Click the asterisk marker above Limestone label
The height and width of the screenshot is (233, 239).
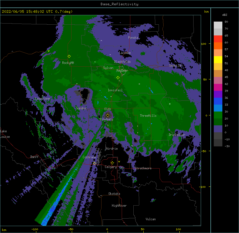(42, 96)
